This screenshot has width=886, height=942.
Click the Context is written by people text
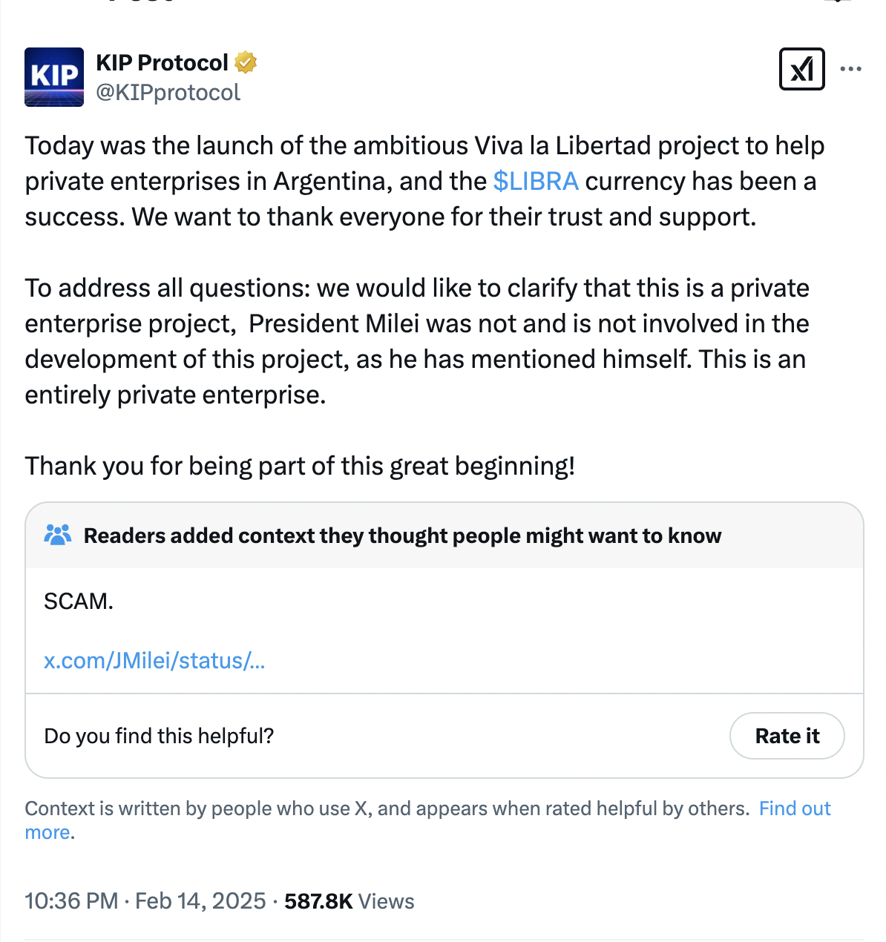(x=386, y=808)
